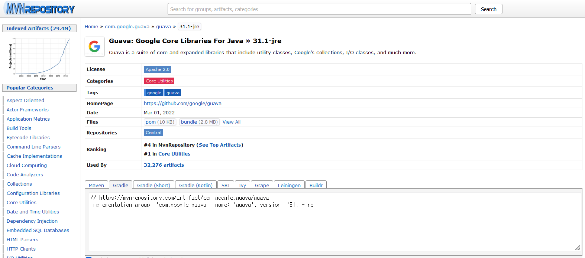Open Collections category
This screenshot has width=585, height=258.
click(x=19, y=184)
